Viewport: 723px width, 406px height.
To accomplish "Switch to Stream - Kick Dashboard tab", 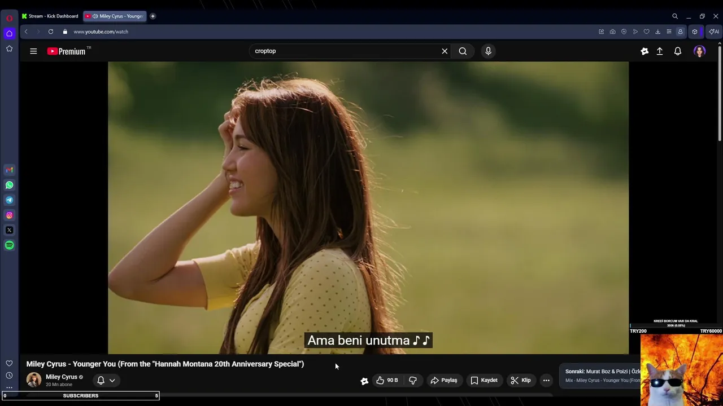I will [50, 16].
